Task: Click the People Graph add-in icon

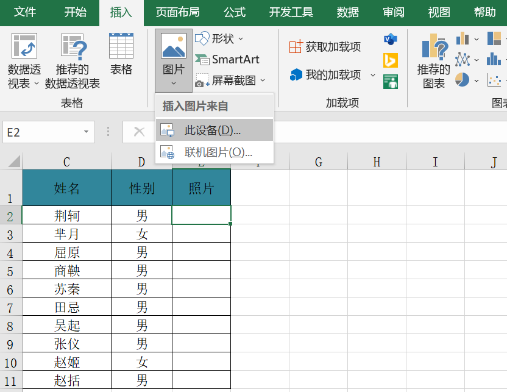Action: click(390, 82)
